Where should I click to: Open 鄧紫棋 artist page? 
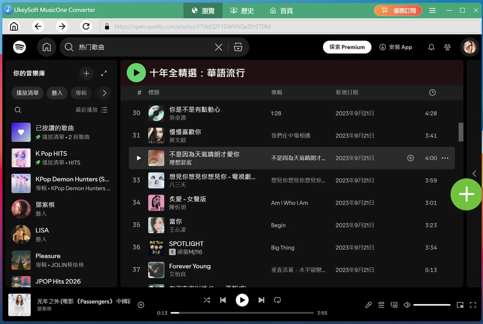[x=61, y=209]
